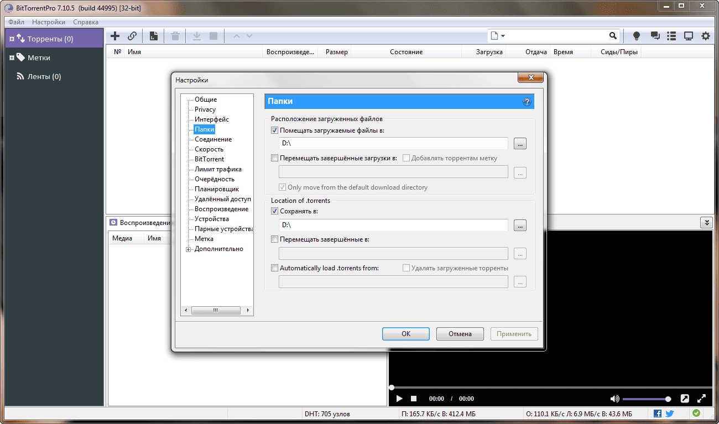Open the Настройки menu

(49, 22)
